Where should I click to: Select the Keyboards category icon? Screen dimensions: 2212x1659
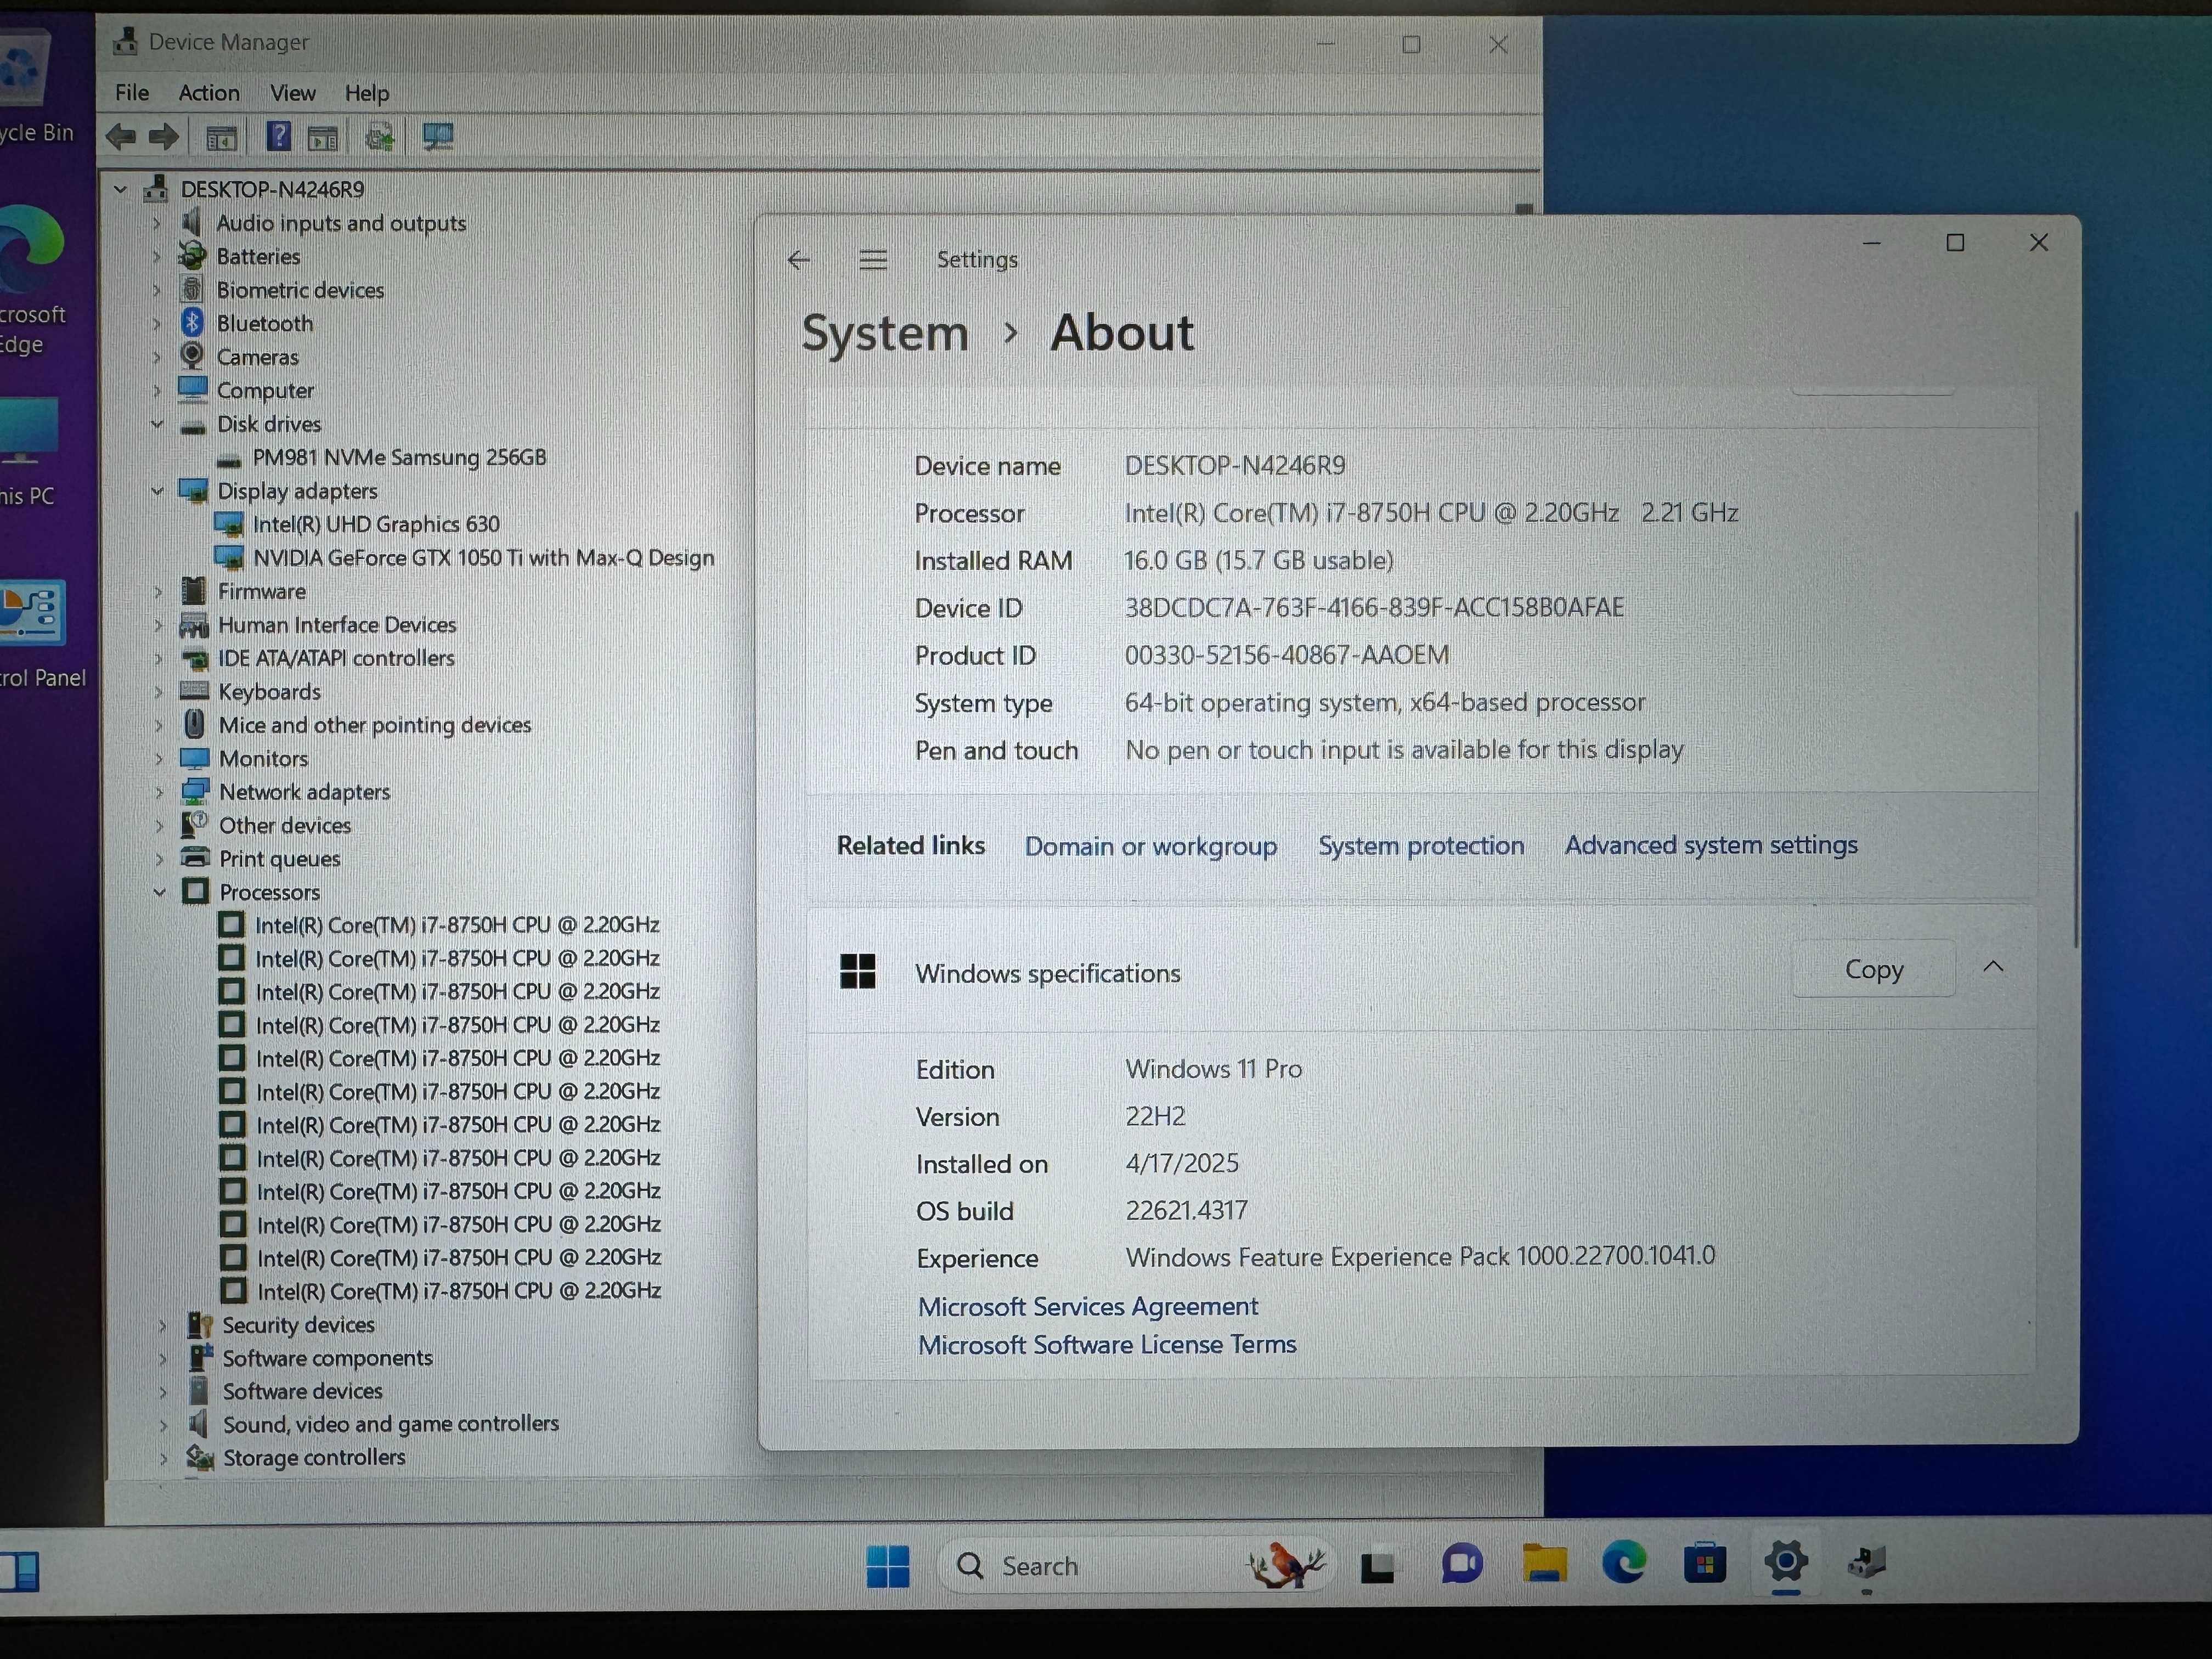click(x=194, y=691)
